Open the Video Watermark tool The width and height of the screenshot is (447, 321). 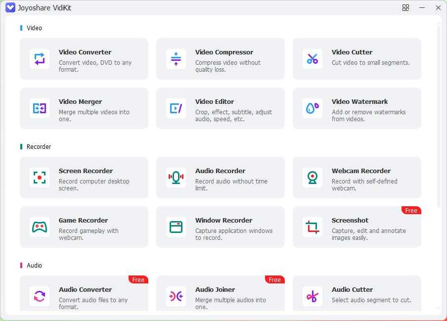[357, 108]
